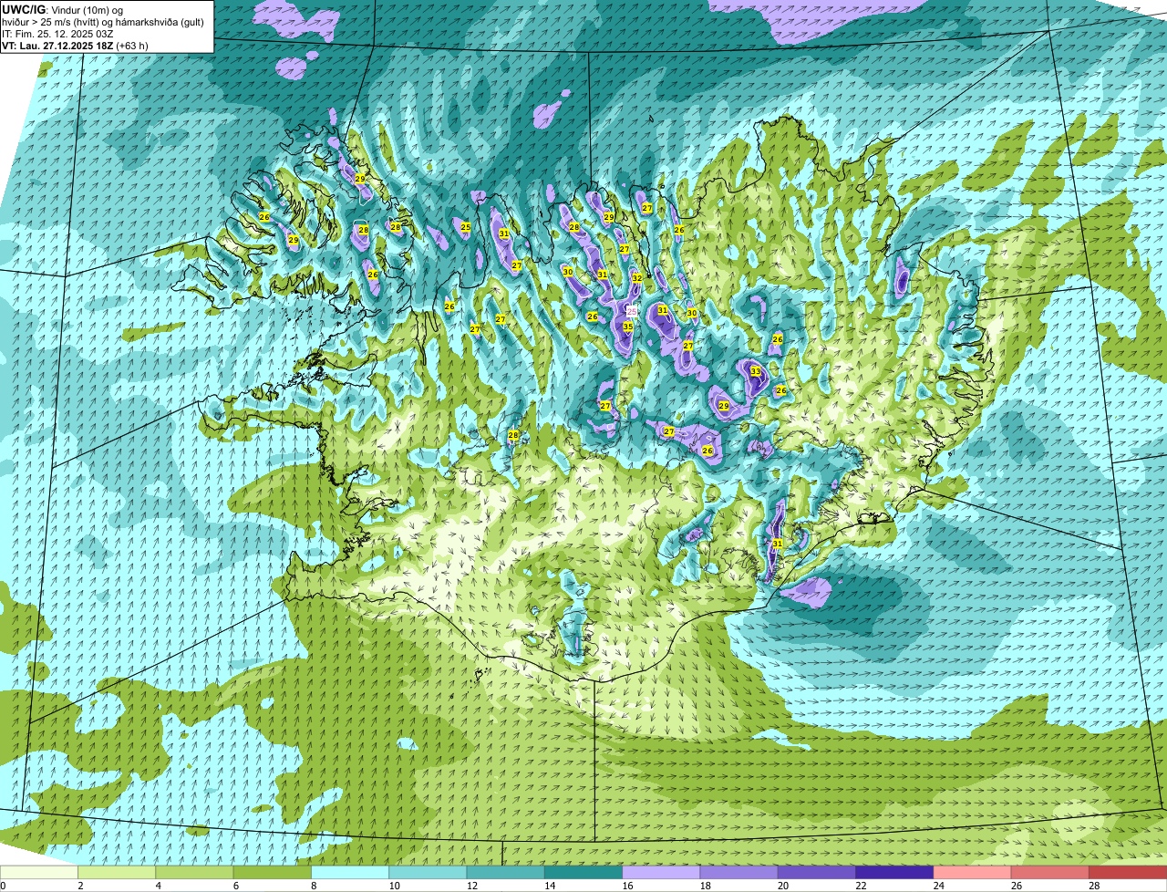Click the 6–8 m/s olive green legend segment
The width and height of the screenshot is (1167, 892).
[273, 872]
